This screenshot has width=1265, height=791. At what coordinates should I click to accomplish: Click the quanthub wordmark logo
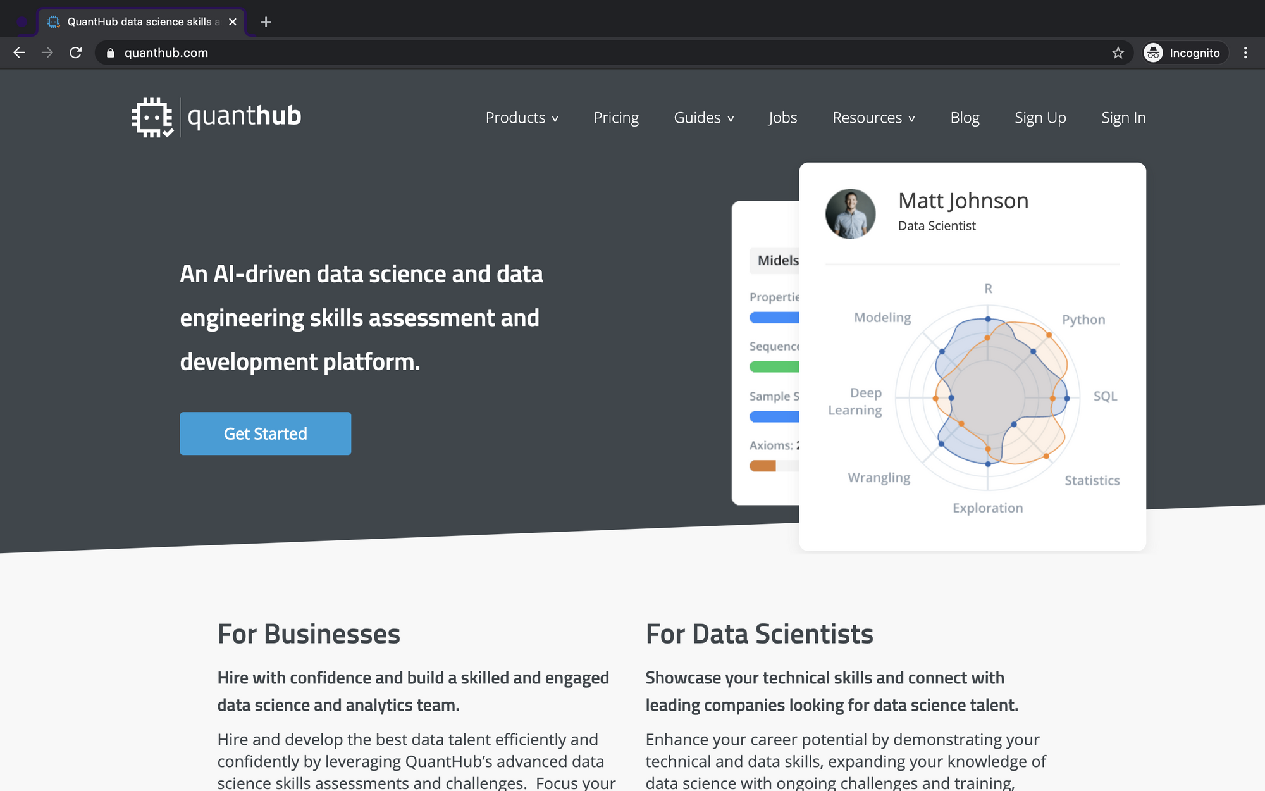point(244,116)
